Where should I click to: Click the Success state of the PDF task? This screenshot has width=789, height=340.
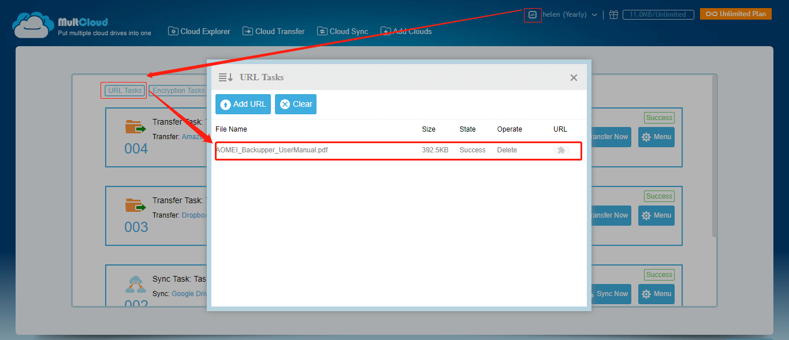[x=472, y=150]
